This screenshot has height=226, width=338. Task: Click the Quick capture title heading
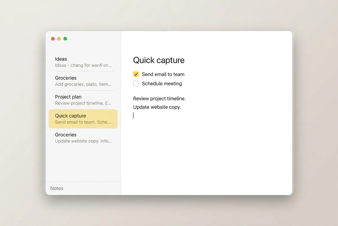point(159,60)
